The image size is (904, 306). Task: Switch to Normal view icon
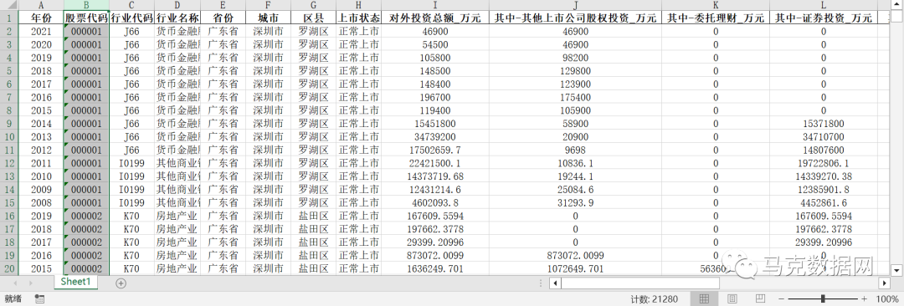click(x=704, y=298)
